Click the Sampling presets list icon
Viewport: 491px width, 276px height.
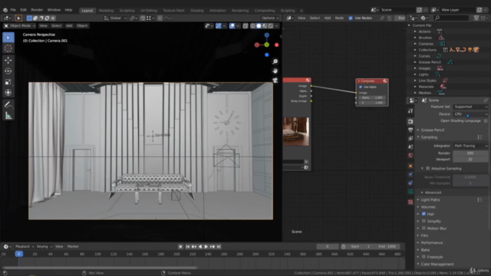(x=479, y=137)
